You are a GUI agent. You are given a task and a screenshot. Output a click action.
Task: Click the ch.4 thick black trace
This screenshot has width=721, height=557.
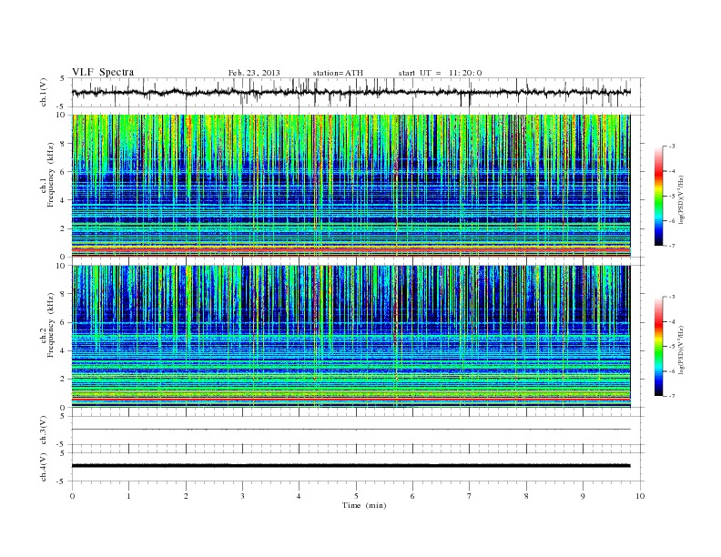click(351, 466)
